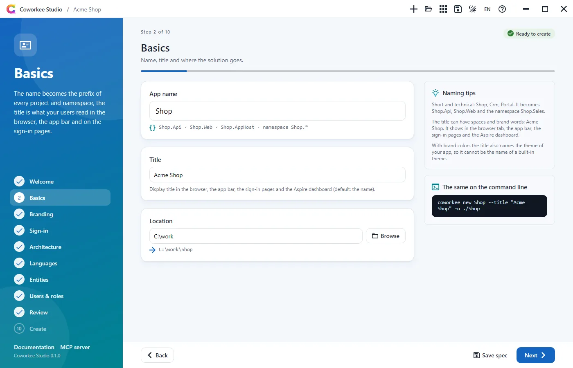573x368 pixels.
Task: Open the grid apps icon in toolbar
Action: (x=443, y=9)
